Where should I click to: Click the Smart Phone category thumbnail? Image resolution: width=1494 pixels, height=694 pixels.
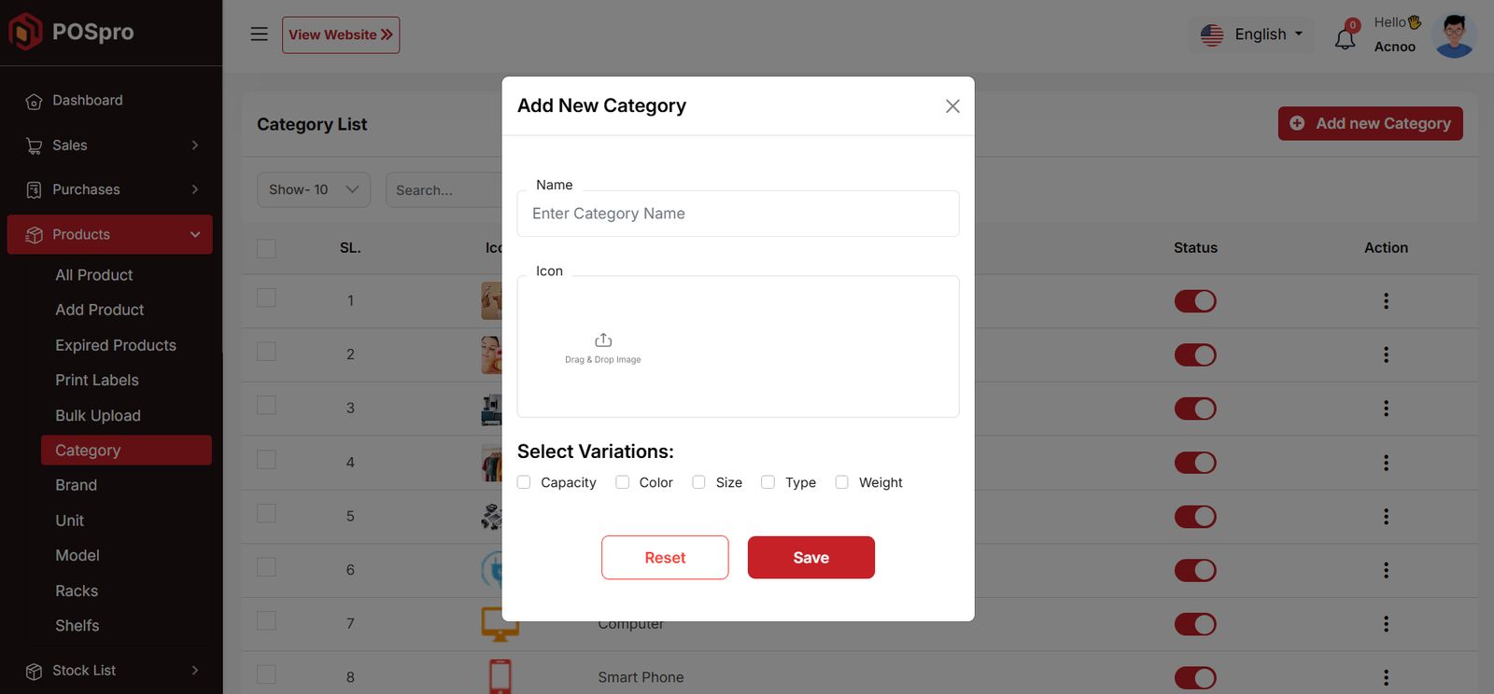(x=500, y=676)
